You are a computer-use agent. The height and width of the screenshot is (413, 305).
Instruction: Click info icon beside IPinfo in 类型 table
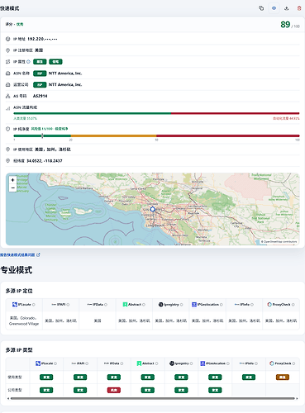pos(256,363)
